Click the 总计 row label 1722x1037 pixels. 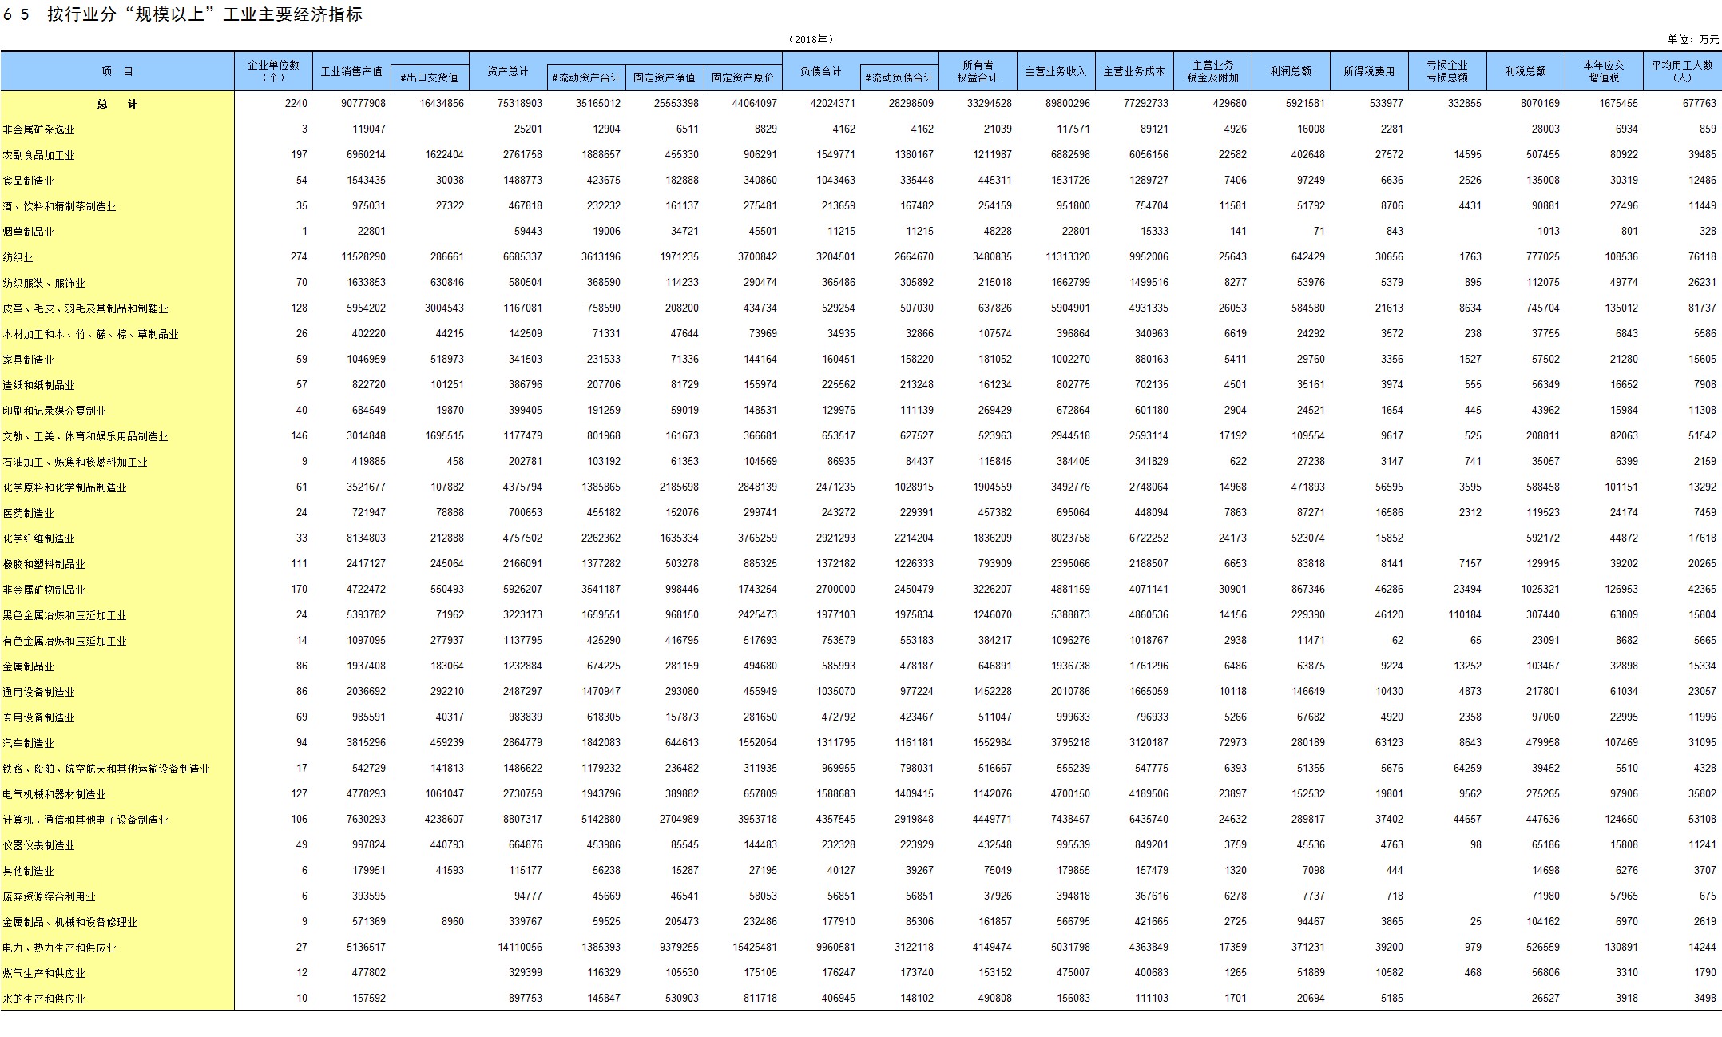click(x=117, y=104)
